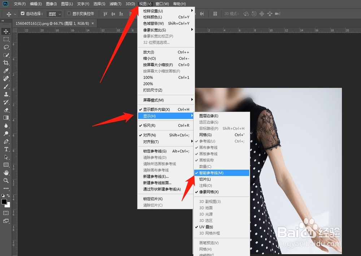Viewport: 361px width, 256px height.
Task: Toggle Quick Mask mode icon
Action: pyautogui.click(x=6, y=213)
